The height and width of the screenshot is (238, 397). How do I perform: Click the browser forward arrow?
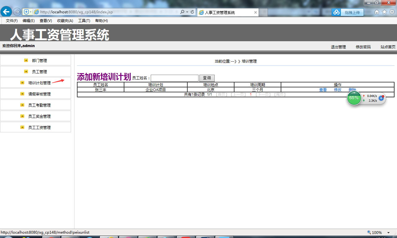[x=17, y=12]
